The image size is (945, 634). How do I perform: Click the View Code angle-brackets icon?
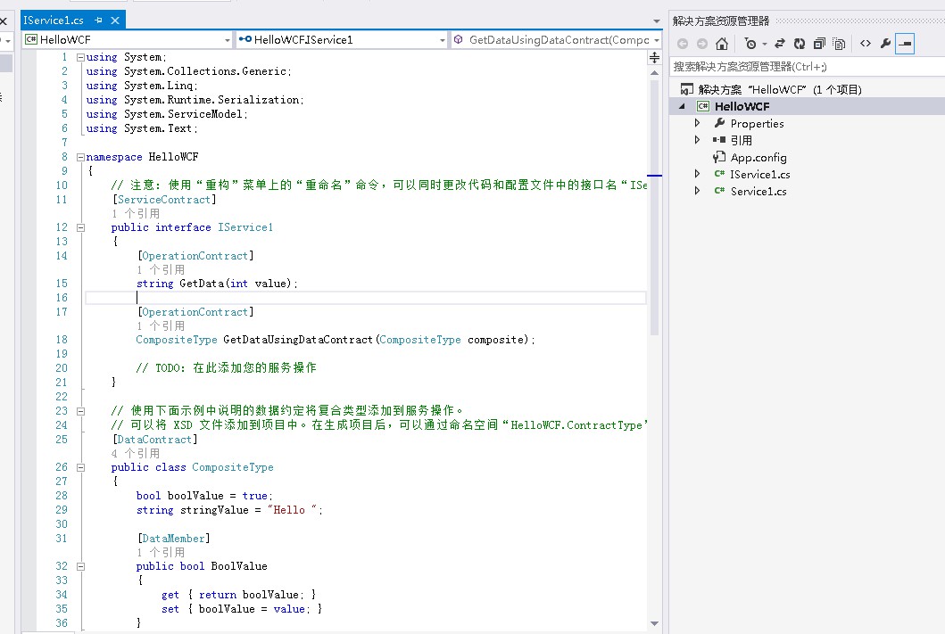[866, 44]
